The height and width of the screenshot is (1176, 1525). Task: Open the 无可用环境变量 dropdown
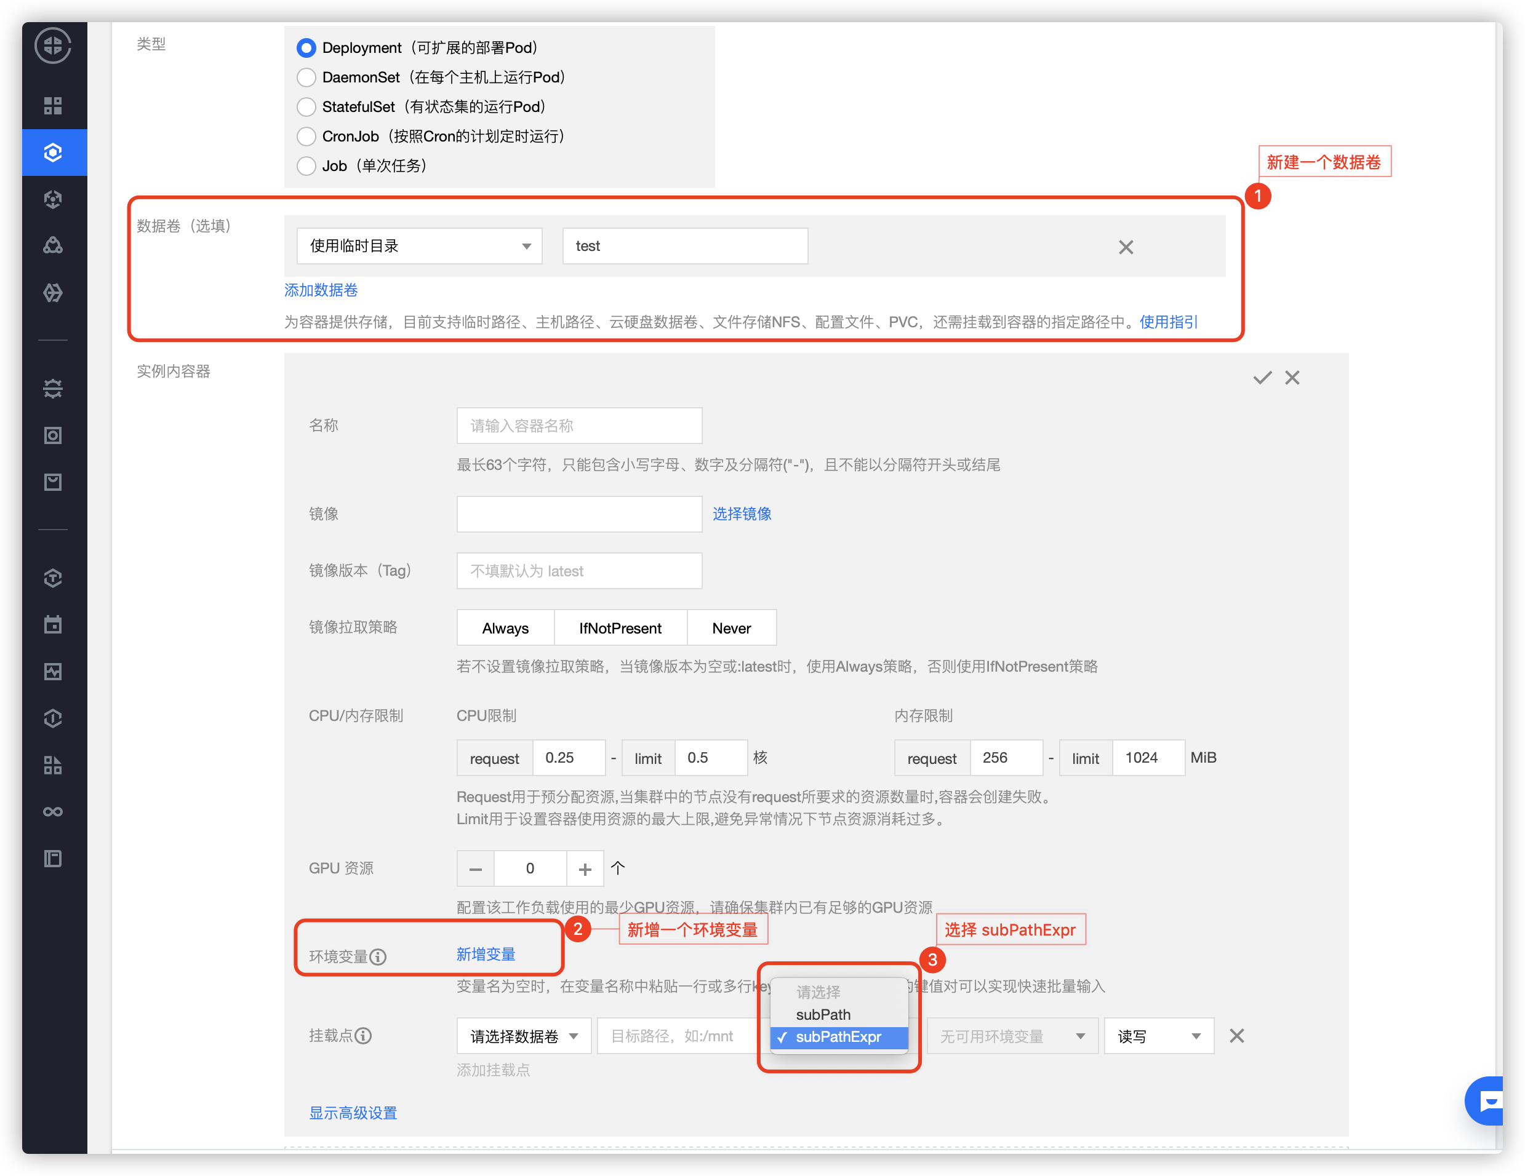tap(1012, 1036)
